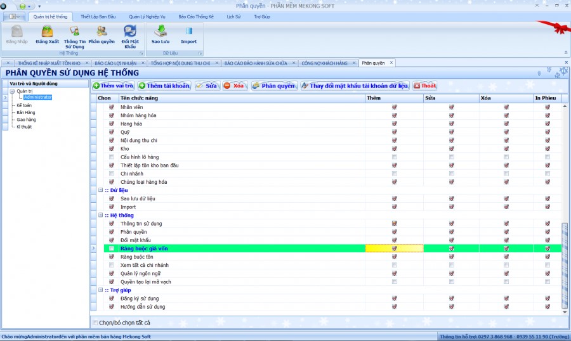Check Chọn/bỏ chọn tất cả checkbox
This screenshot has height=341, width=571.
tap(95, 323)
